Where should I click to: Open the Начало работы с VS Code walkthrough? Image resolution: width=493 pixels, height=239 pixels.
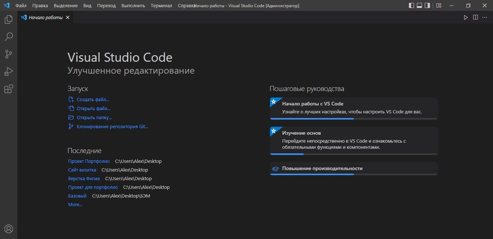(x=354, y=108)
